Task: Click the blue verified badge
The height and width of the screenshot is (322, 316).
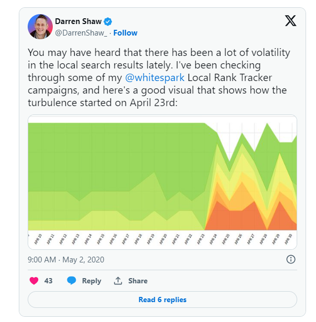Action: 108,21
